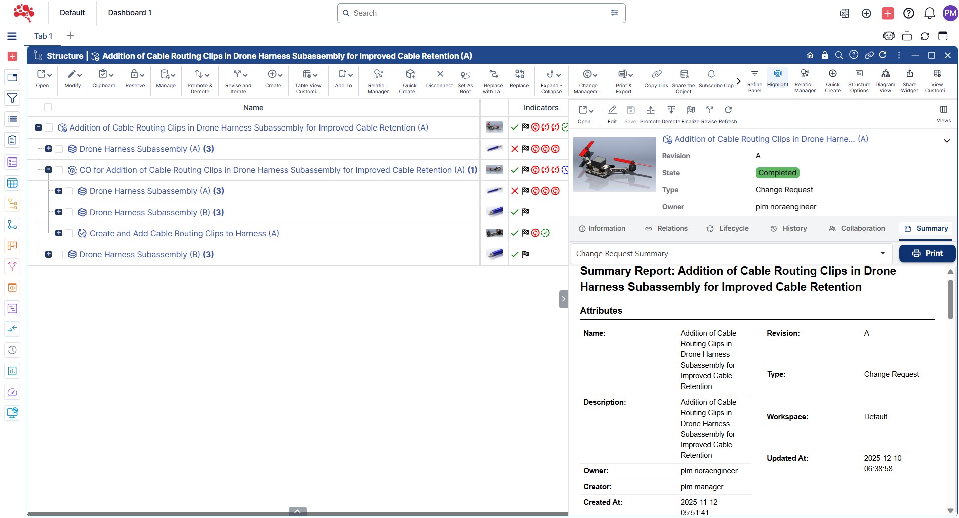Toggle the Highlight tool
The image size is (959, 518).
pyautogui.click(x=778, y=74)
